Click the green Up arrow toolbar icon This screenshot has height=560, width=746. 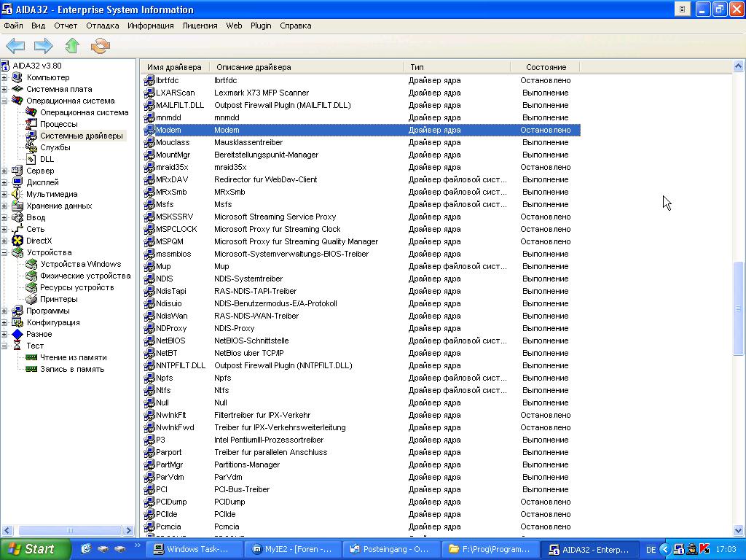tap(72, 46)
